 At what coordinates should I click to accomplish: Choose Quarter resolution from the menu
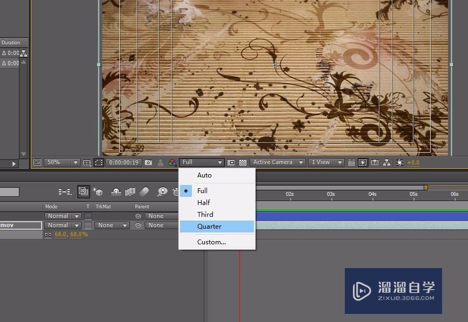point(217,227)
